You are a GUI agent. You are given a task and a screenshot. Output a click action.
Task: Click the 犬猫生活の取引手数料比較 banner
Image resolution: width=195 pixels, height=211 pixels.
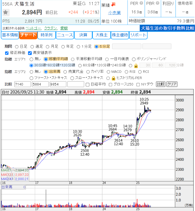pos(167,28)
